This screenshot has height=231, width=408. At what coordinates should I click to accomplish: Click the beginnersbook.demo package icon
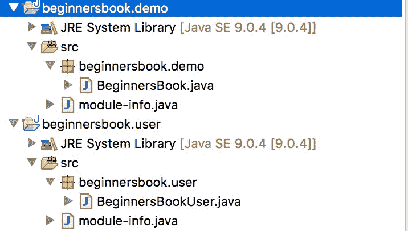pyautogui.click(x=67, y=66)
